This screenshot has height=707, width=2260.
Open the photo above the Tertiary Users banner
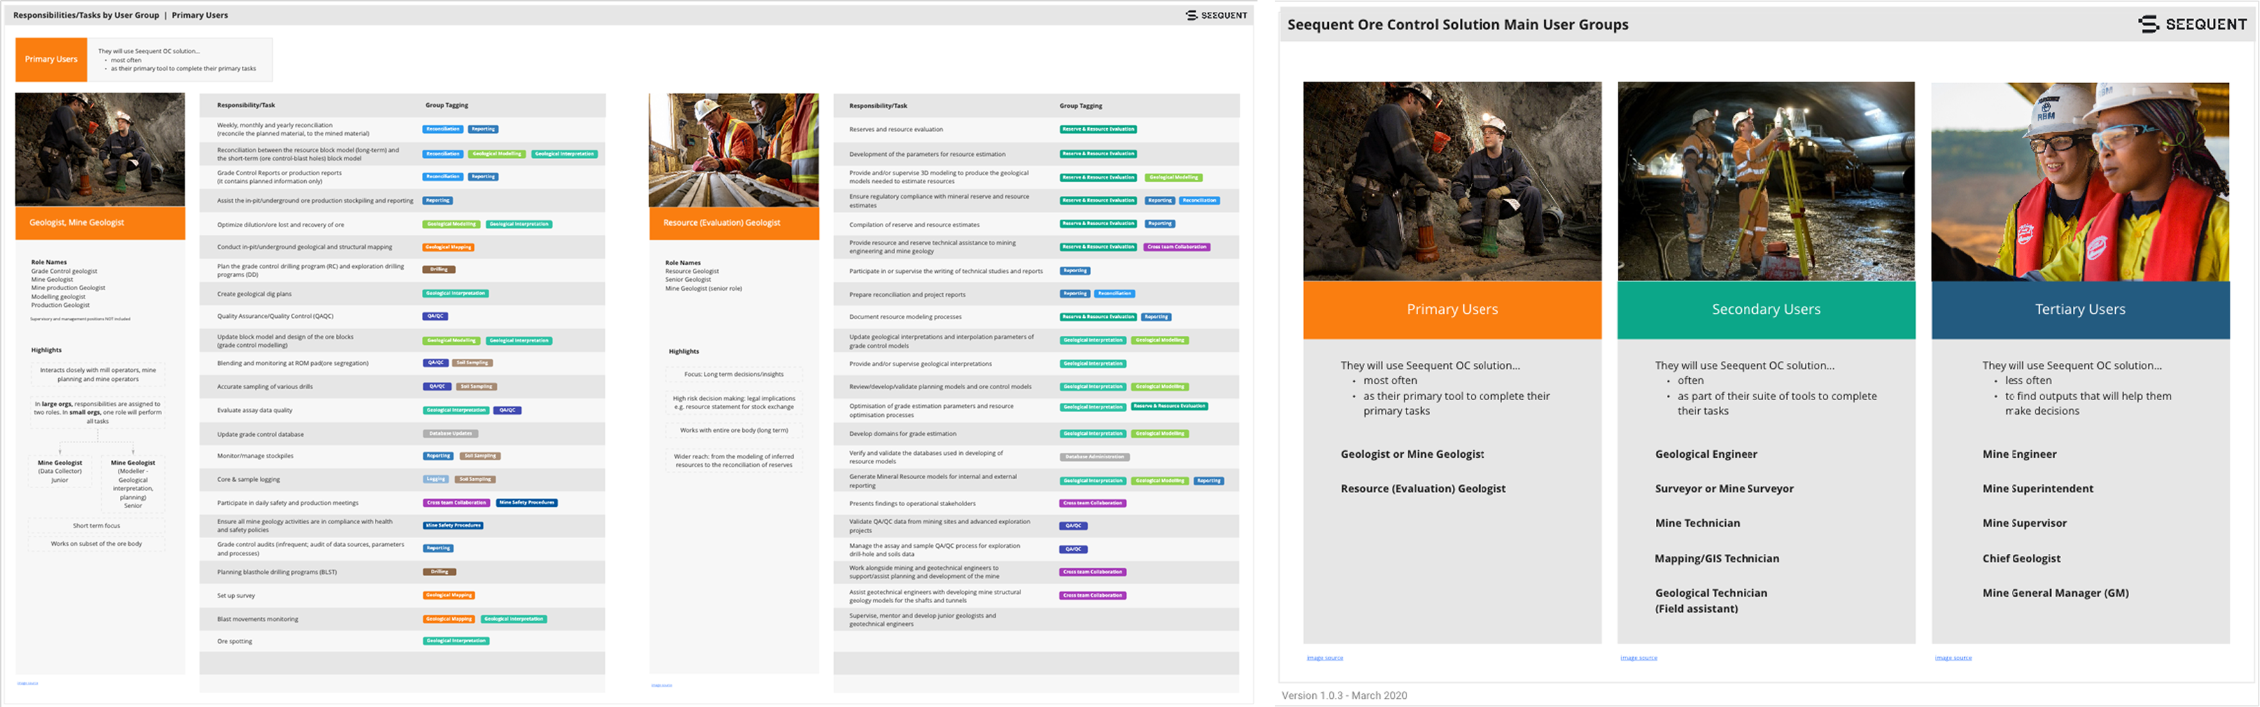[2080, 181]
